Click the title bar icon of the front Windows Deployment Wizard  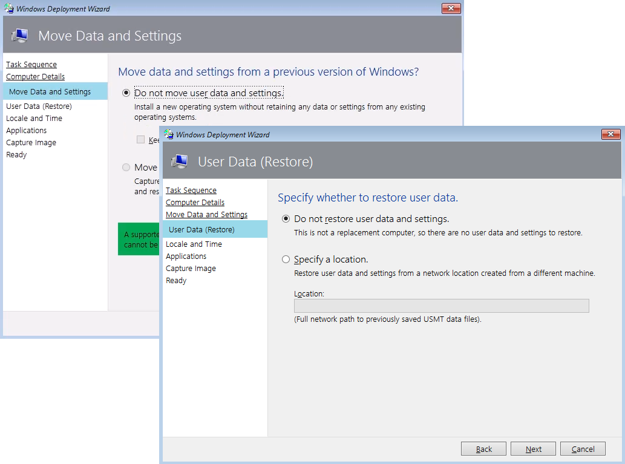pyautogui.click(x=169, y=134)
